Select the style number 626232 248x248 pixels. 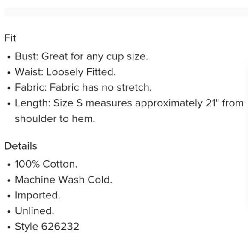pos(60,227)
